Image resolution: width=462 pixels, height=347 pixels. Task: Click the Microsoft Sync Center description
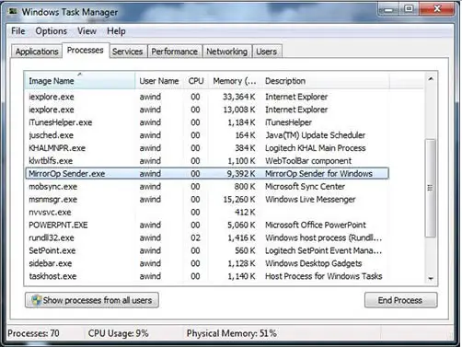tap(305, 186)
